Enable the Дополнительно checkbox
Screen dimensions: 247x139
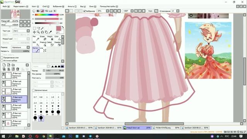(x=34, y=90)
